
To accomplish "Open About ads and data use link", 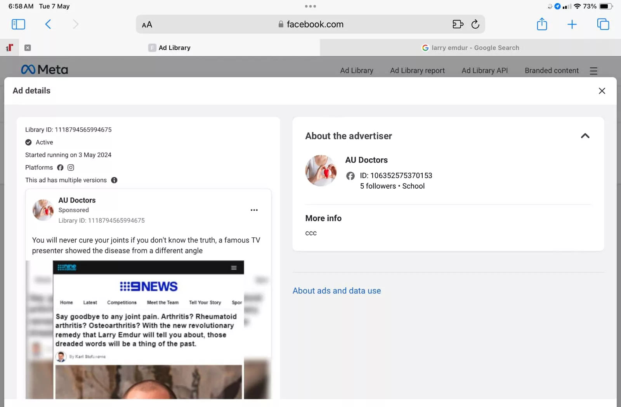I will pyautogui.click(x=337, y=291).
